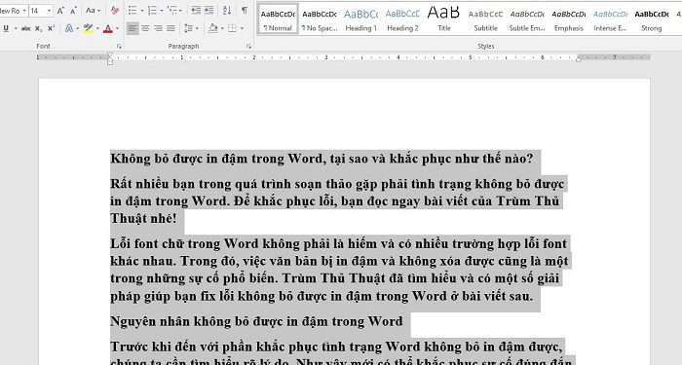Insert a bulleted list
The width and height of the screenshot is (682, 365).
tap(133, 11)
